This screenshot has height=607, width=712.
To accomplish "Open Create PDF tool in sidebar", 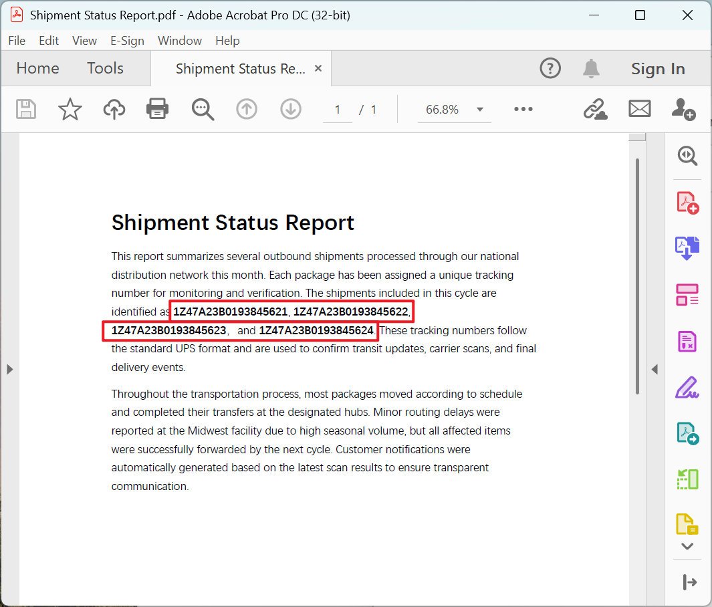I will pyautogui.click(x=687, y=203).
